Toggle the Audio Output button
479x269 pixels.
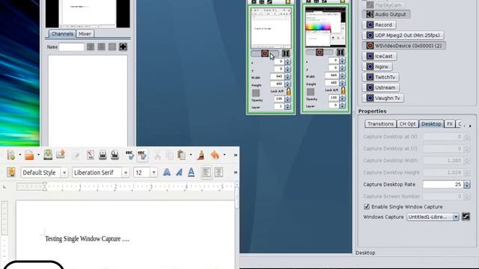[x=386, y=14]
